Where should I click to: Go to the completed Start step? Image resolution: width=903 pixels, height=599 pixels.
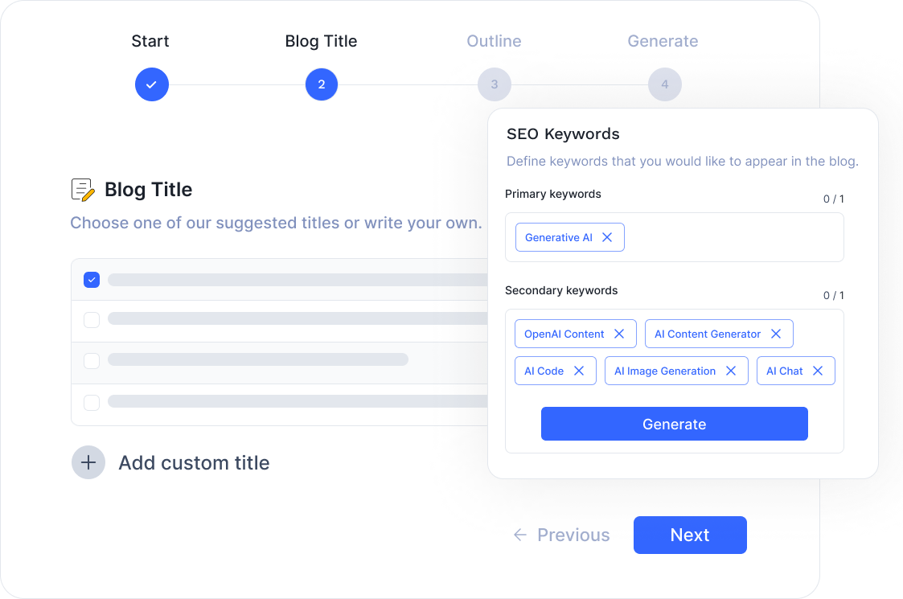[x=151, y=84]
